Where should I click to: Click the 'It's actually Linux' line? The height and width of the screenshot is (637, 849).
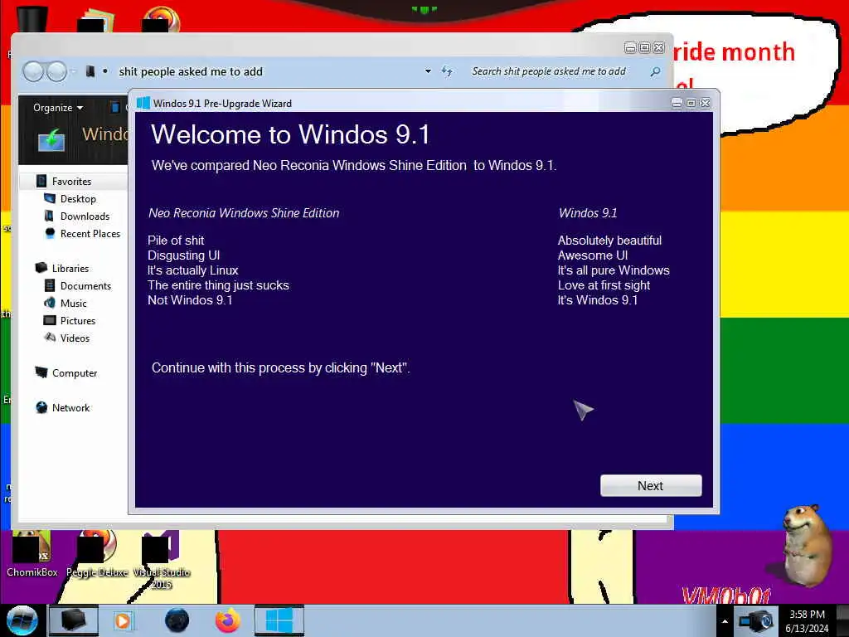click(192, 270)
